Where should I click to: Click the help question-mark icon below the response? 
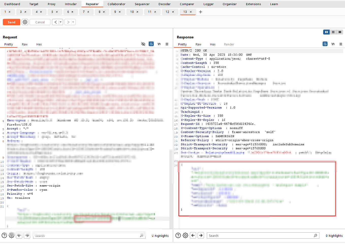(178, 235)
